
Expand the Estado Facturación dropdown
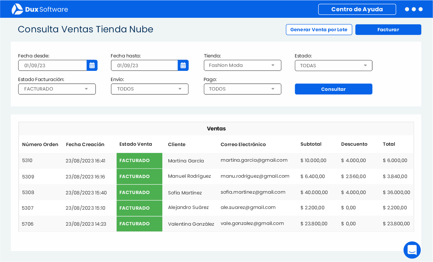(57, 89)
